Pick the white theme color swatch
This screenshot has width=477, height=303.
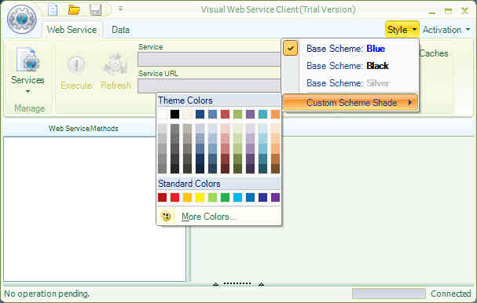pos(163,115)
